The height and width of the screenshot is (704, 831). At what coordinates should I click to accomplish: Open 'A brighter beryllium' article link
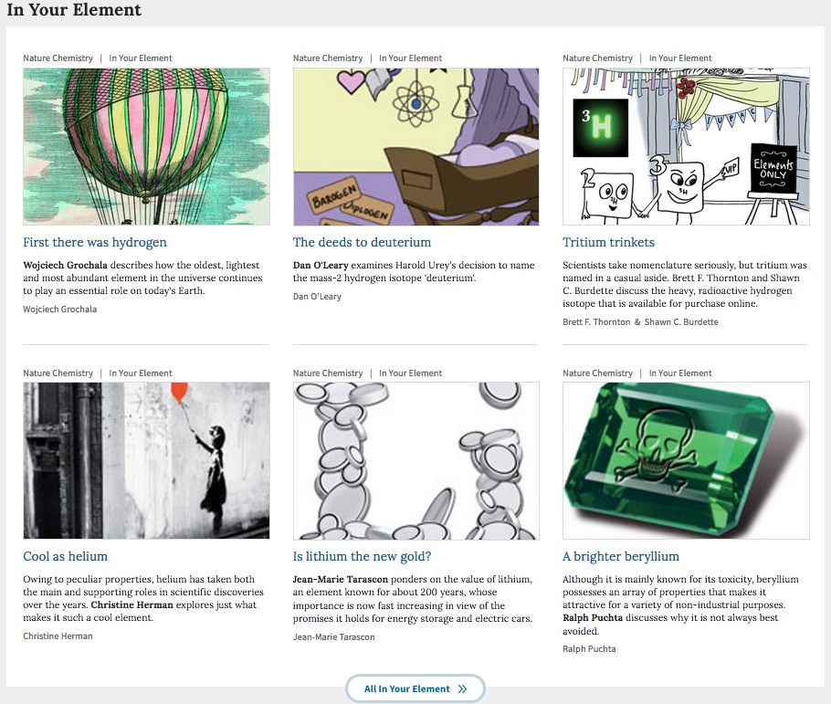(x=621, y=556)
